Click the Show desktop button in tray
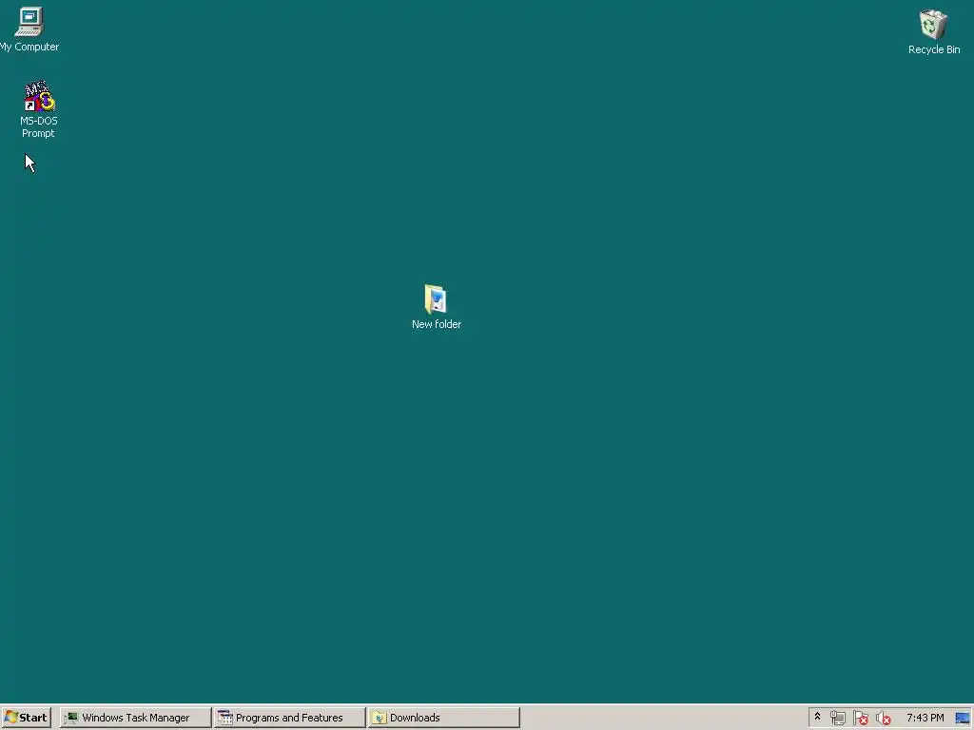The height and width of the screenshot is (730, 974). coord(963,718)
